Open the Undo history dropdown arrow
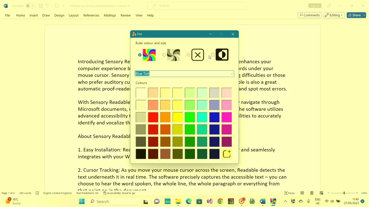 (x=51, y=6)
